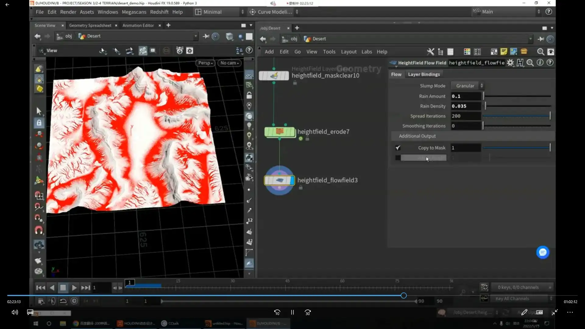Click the heightfield_flowfield3 node
Viewport: 585px width, 329px height.
[279, 180]
